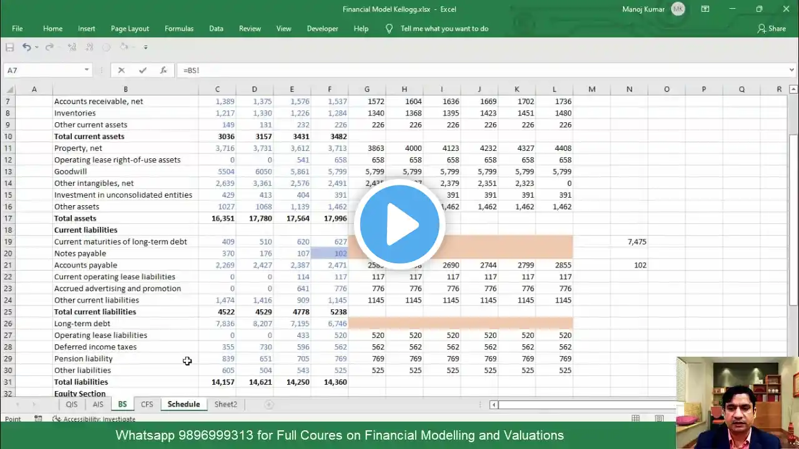Click the highlighted cell with 102 in Notes payable row
This screenshot has width=799, height=449.
click(x=330, y=253)
